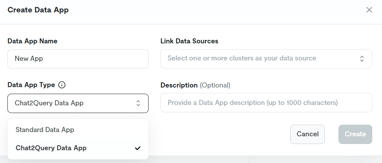Click the Link Data Sources chevron arrows
This screenshot has height=163, width=382.
(362, 58)
